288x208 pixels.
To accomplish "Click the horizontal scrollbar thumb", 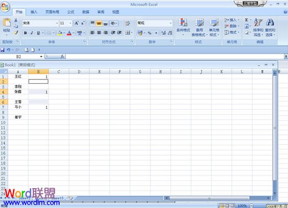I will coord(209,198).
